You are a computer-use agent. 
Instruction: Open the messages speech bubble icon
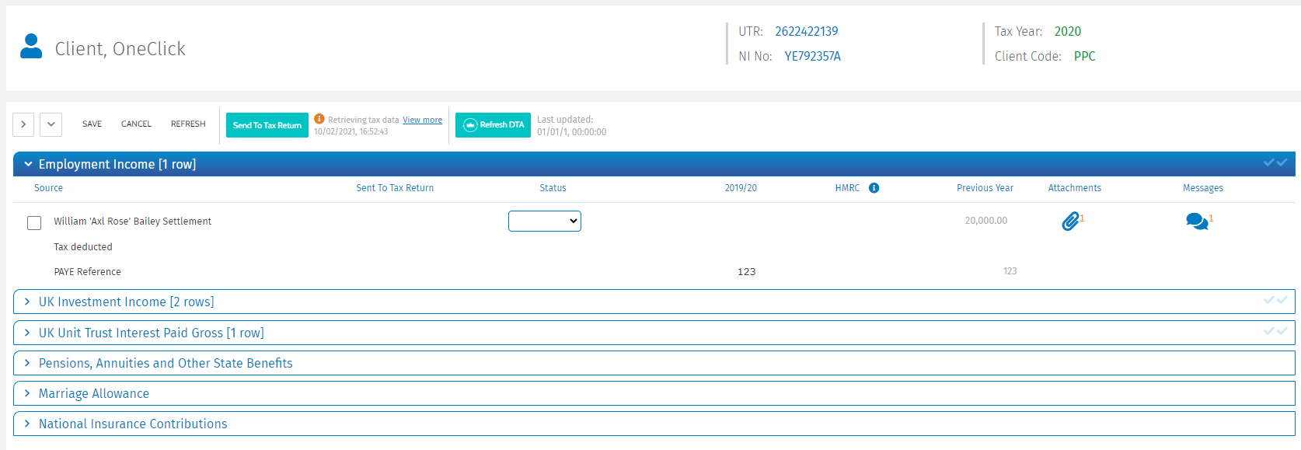click(1197, 222)
